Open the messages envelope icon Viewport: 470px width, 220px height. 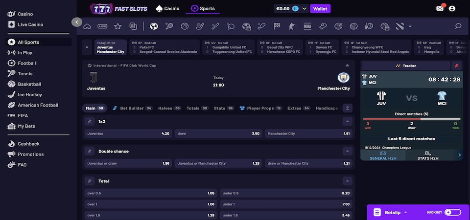(440, 8)
